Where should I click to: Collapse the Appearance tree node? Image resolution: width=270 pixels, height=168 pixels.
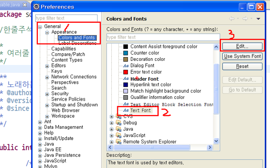[47, 32]
